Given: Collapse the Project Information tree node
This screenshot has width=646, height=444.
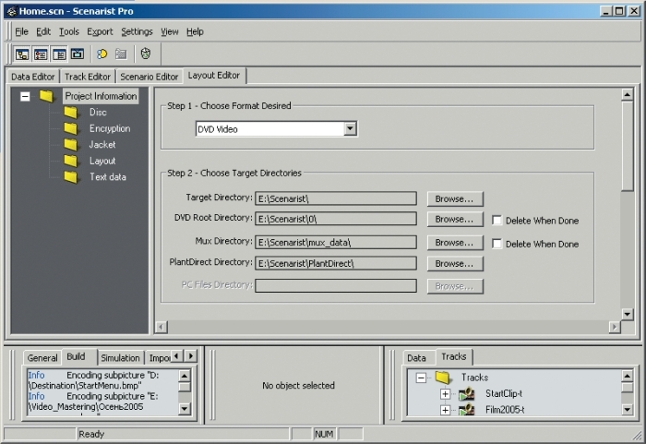Looking at the screenshot, I should coord(25,96).
